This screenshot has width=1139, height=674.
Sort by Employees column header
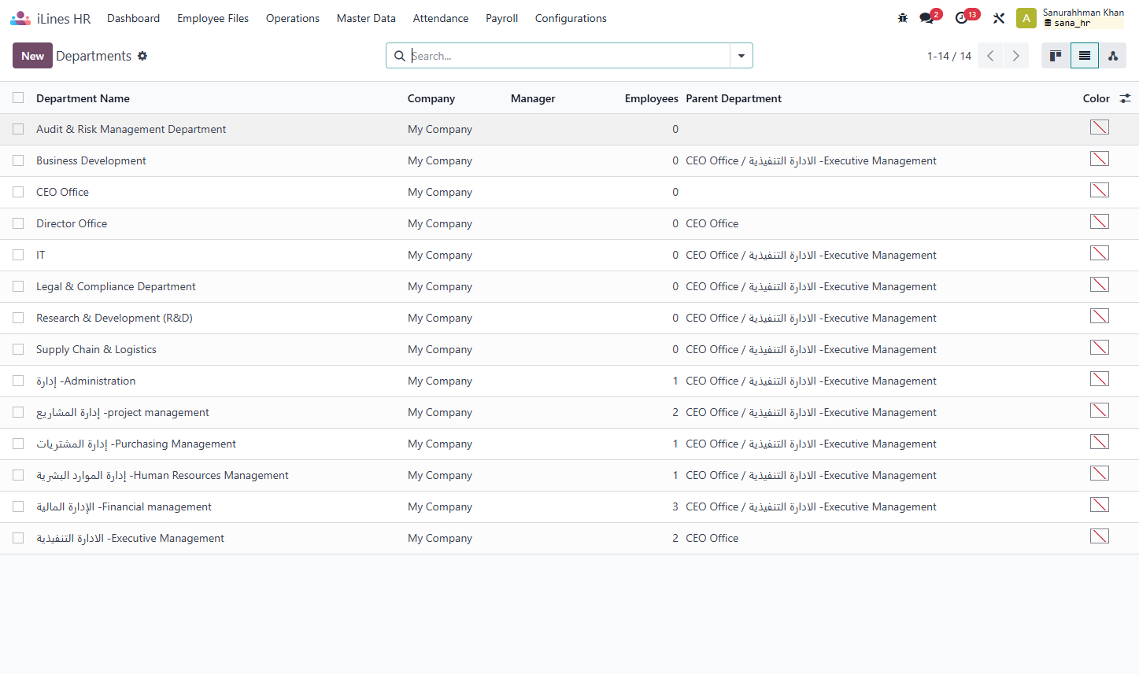click(651, 98)
